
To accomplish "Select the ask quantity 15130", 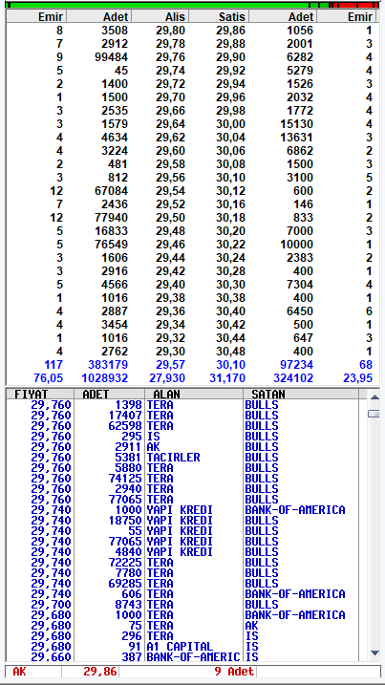I will (x=296, y=124).
